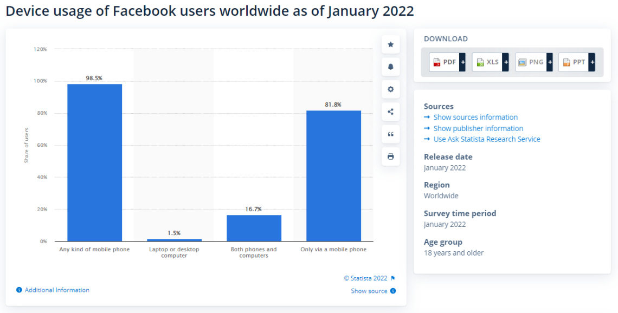This screenshot has height=313, width=618.
Task: Click the favorite star icon
Action: (390, 44)
